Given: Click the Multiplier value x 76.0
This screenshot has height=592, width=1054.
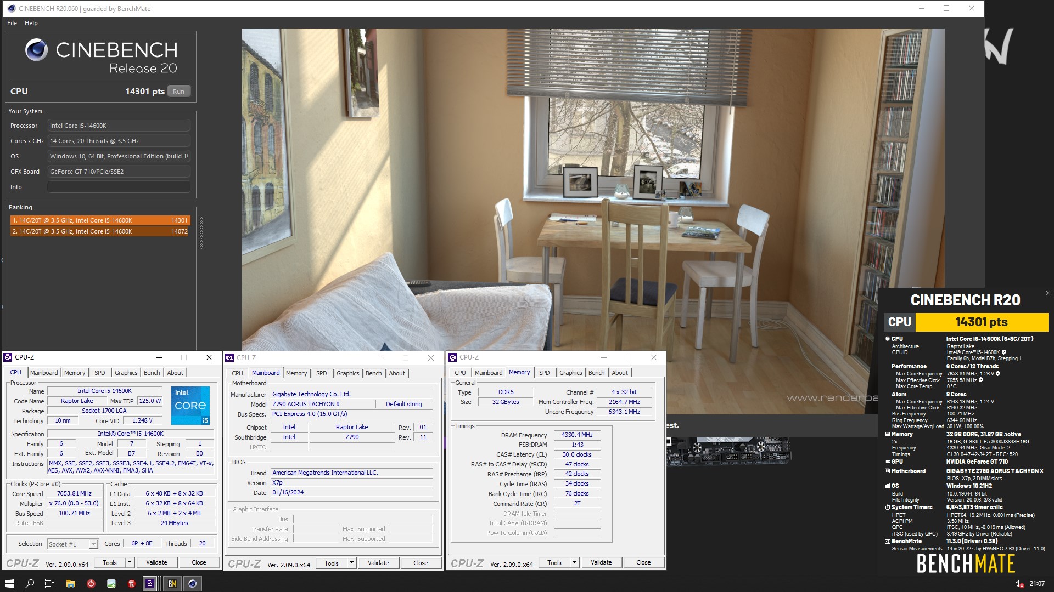Looking at the screenshot, I should pyautogui.click(x=75, y=503).
